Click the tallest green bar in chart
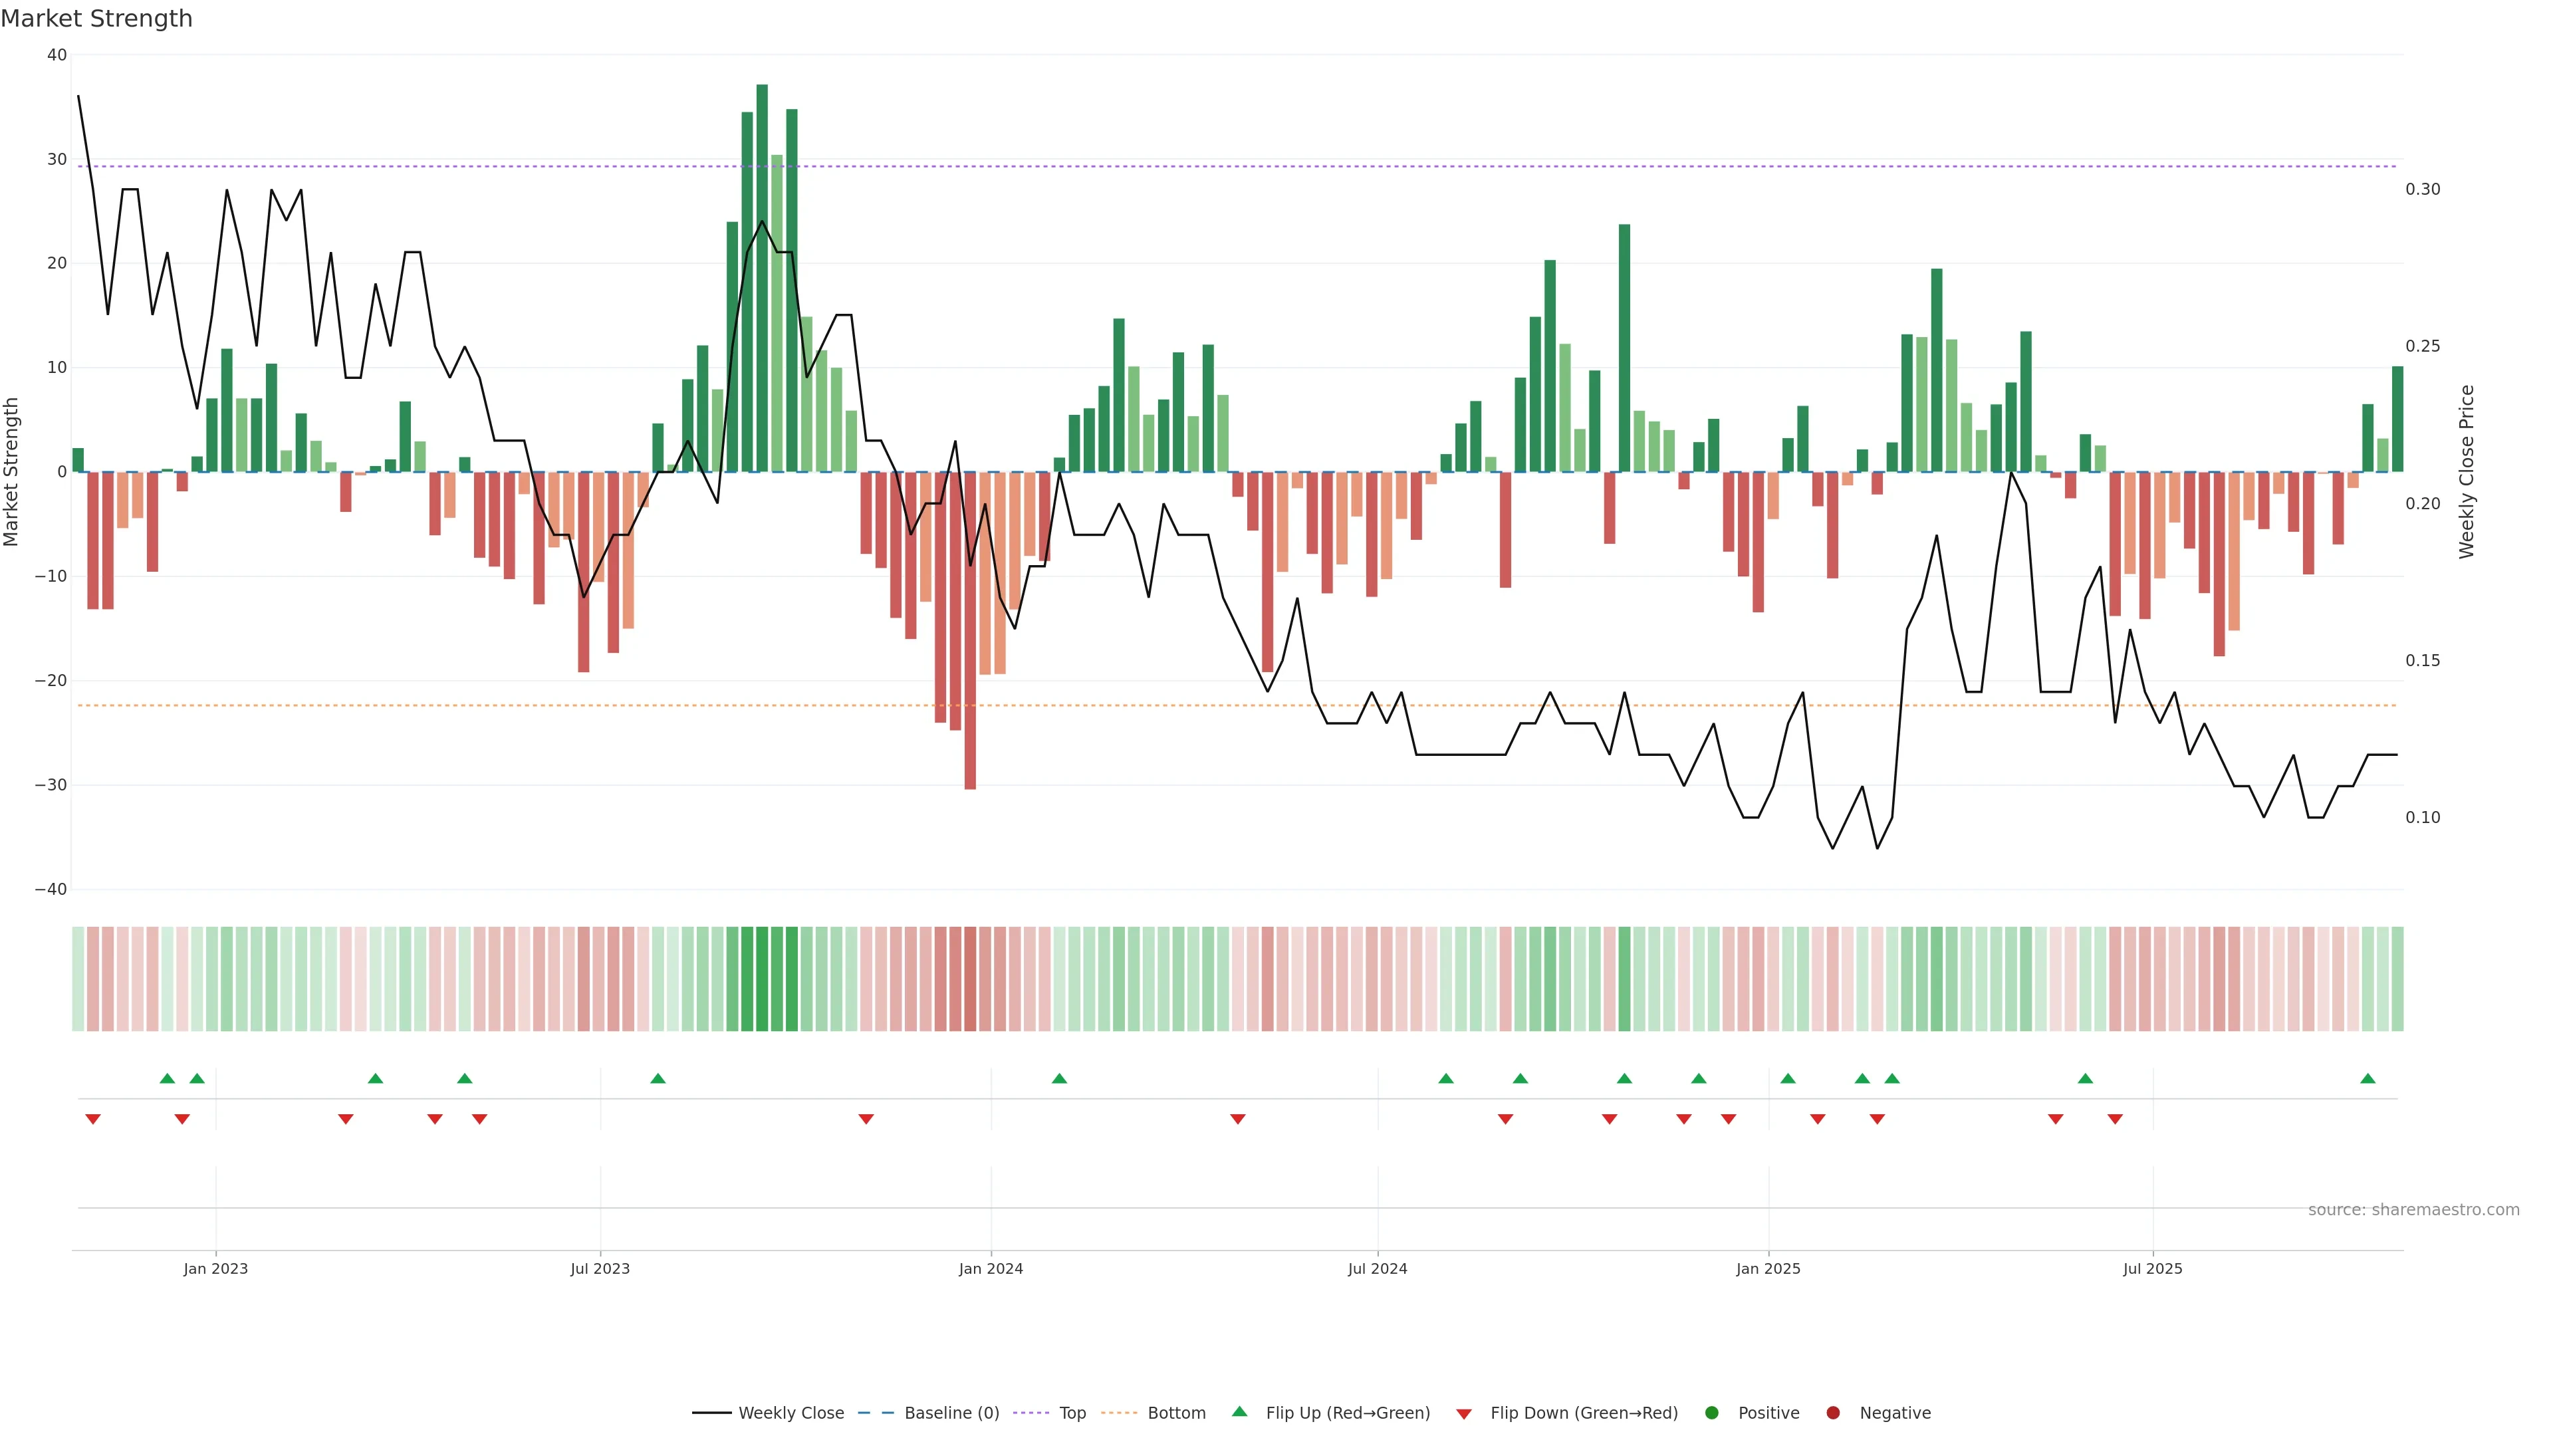This screenshot has height=1436, width=2553. pyautogui.click(x=762, y=277)
